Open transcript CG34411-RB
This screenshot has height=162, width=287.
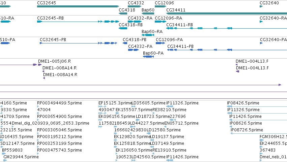[227, 28]
